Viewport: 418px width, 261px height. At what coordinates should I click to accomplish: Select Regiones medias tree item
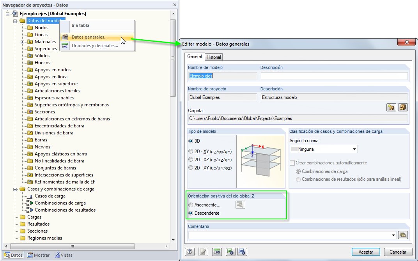(x=44, y=238)
